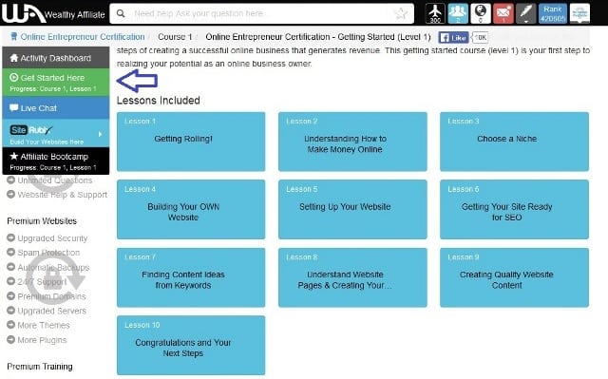Click the Premium Websites heading

point(42,221)
